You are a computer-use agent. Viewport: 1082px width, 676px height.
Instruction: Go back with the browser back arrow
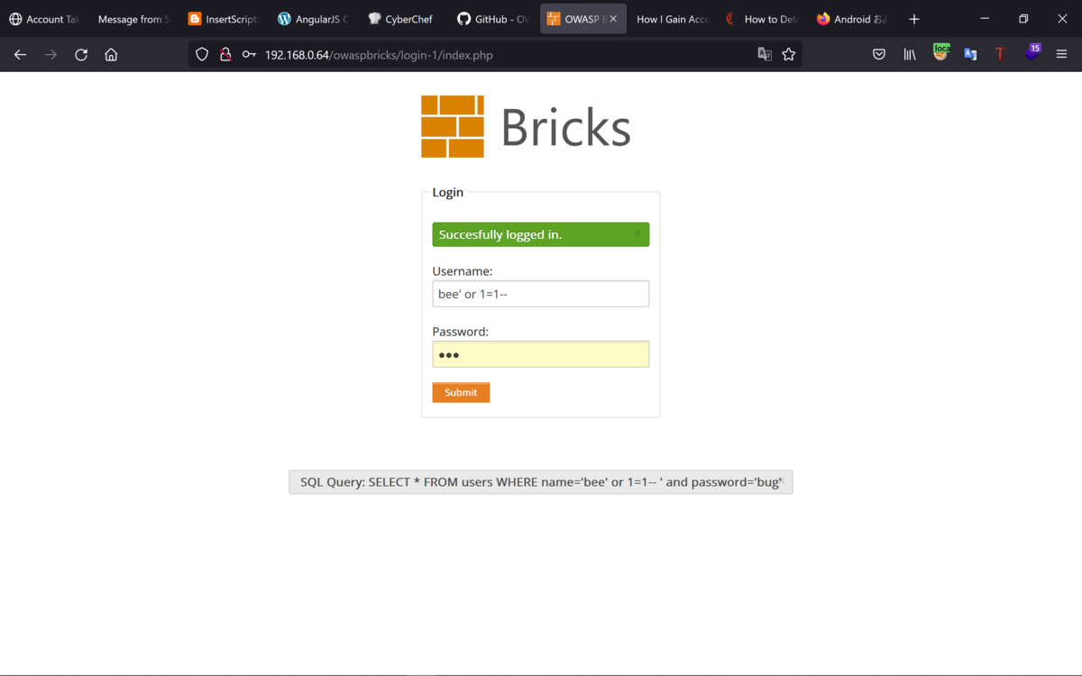coord(20,55)
